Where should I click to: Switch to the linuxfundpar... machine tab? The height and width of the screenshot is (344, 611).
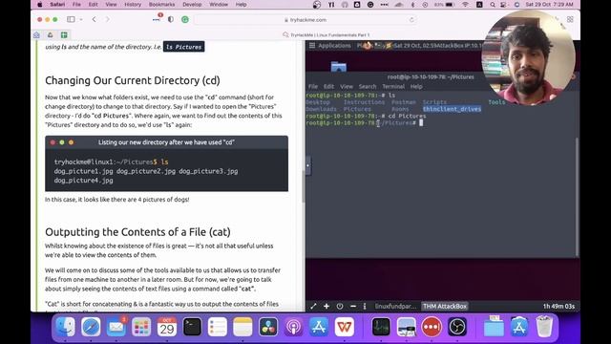tap(395, 306)
